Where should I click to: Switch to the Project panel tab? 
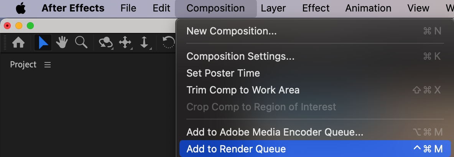click(23, 65)
